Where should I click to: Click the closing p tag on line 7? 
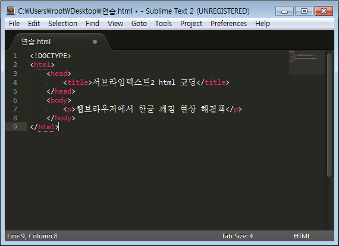click(x=234, y=110)
